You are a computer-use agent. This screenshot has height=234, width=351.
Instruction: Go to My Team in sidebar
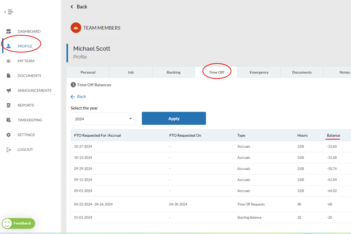point(26,61)
